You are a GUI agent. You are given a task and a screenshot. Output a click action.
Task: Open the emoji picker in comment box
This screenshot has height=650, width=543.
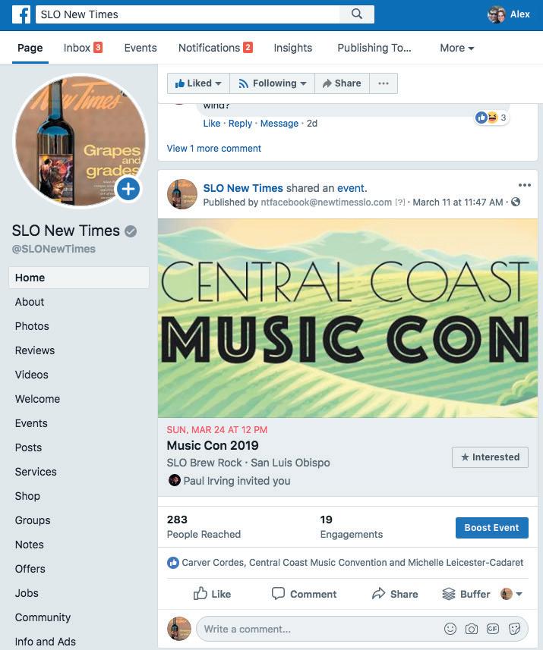click(450, 629)
